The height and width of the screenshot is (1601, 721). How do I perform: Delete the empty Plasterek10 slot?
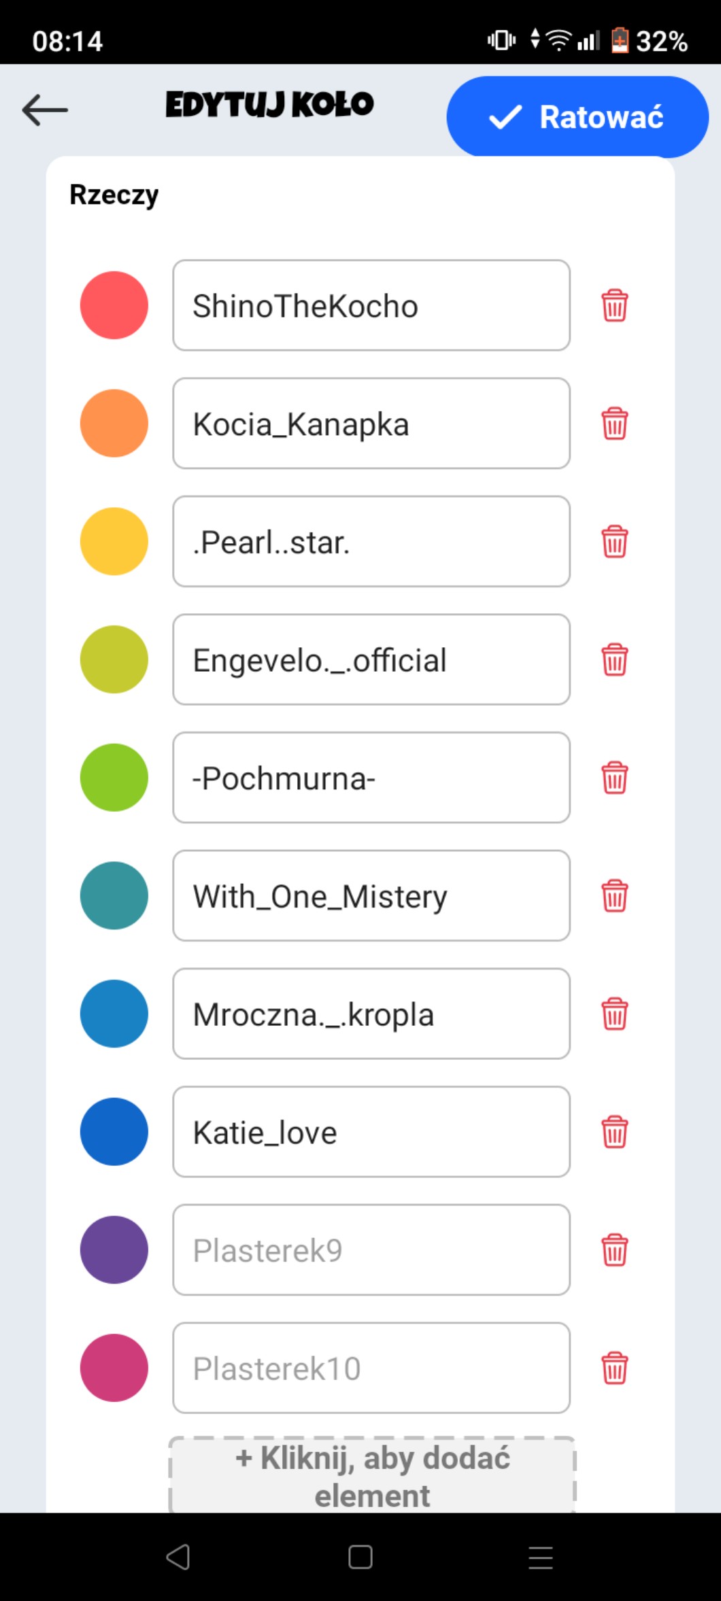[x=614, y=1368]
